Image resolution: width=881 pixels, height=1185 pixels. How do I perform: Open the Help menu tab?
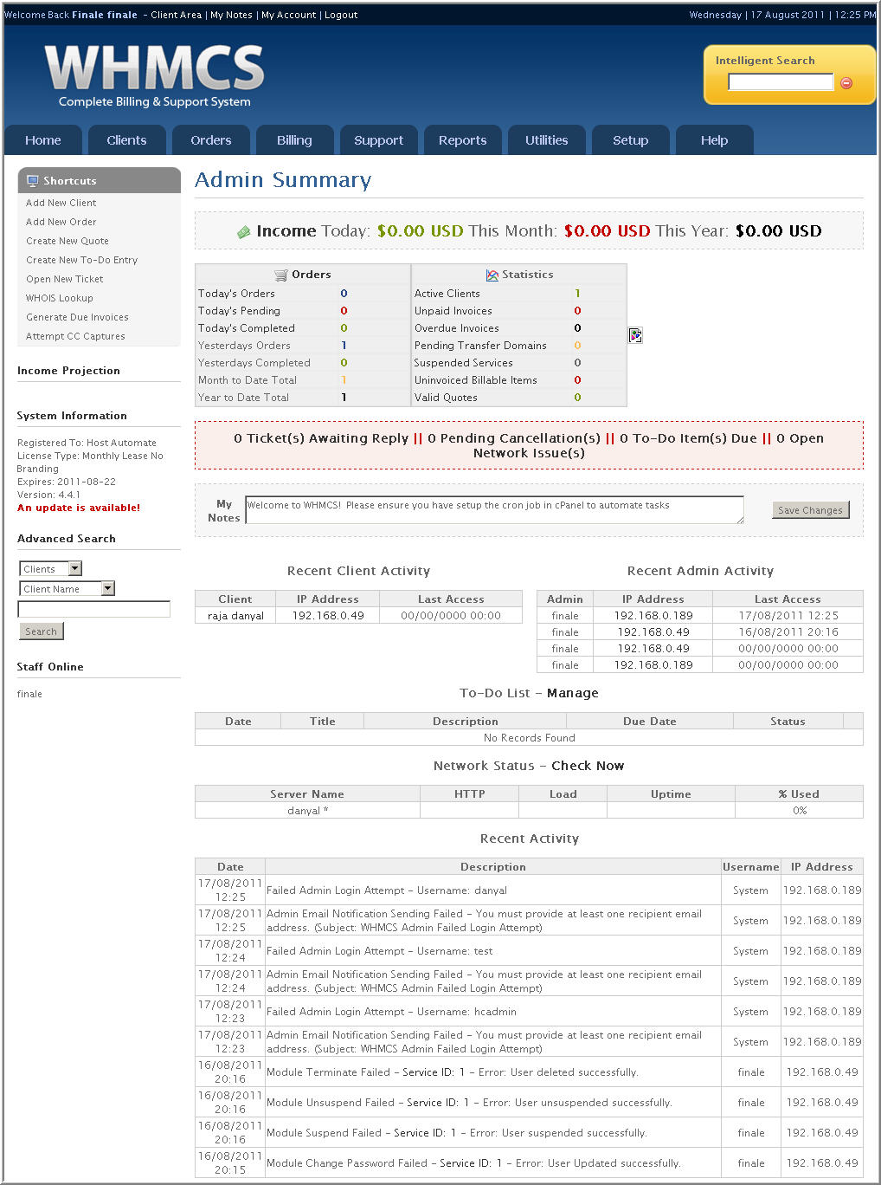click(x=714, y=140)
